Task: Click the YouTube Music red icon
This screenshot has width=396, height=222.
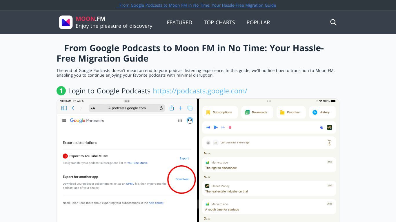Action: pos(65,156)
